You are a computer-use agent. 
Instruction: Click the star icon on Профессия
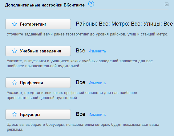point(14,83)
